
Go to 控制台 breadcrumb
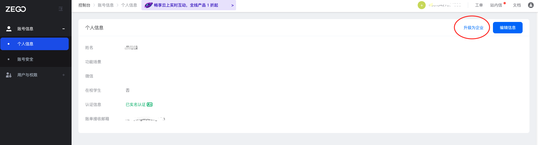(84, 5)
